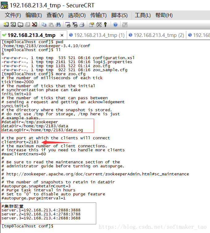
Task: Click the Print Selection icon
Action: [x=75, y=25]
